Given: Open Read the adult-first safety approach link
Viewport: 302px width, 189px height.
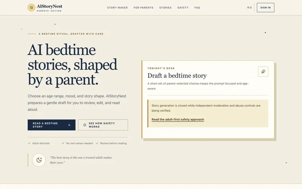Looking at the screenshot, I should coord(178,119).
